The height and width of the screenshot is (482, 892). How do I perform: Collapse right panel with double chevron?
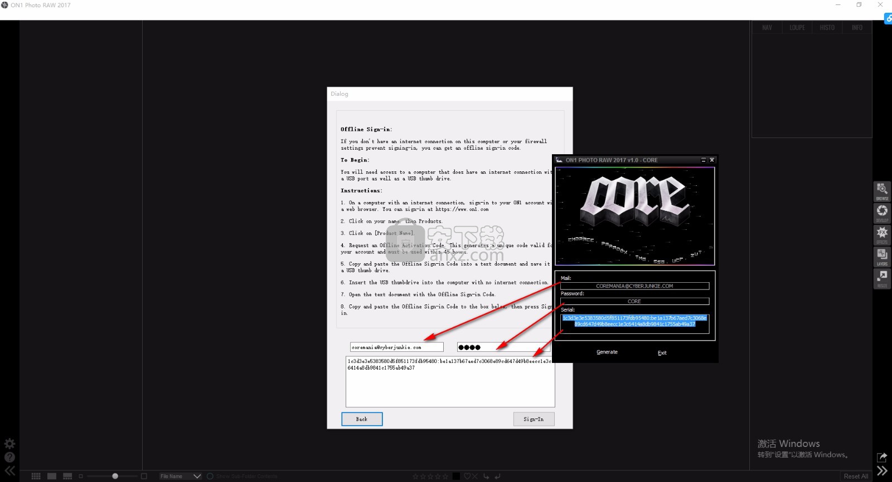[882, 471]
